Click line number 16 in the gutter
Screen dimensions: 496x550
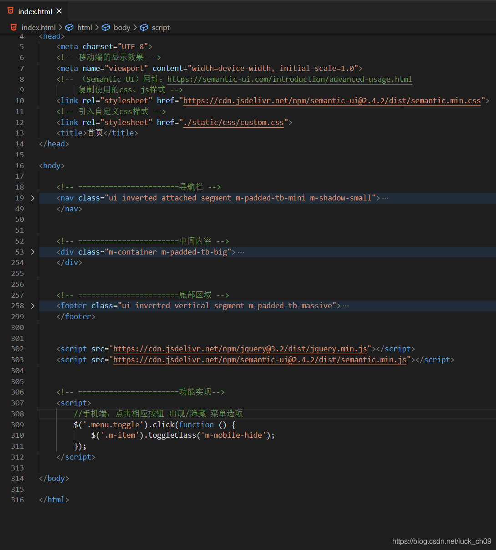coord(20,165)
